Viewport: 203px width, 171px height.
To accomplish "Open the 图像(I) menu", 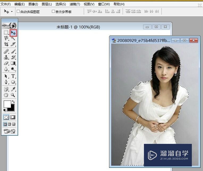I will click(x=33, y=4).
